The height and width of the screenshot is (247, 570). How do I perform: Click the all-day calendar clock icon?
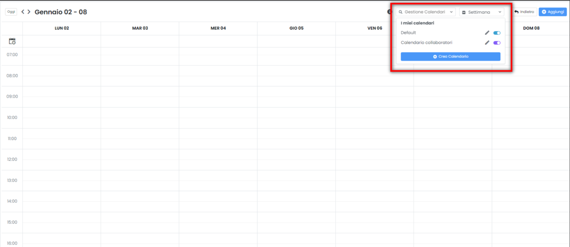[12, 41]
